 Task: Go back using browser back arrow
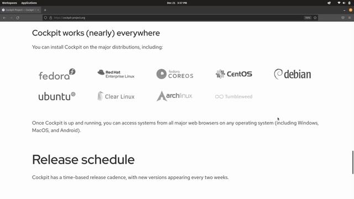coord(4,18)
